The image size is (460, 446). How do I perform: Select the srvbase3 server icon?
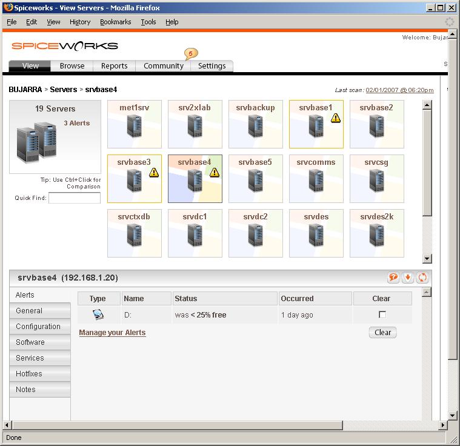pos(135,181)
